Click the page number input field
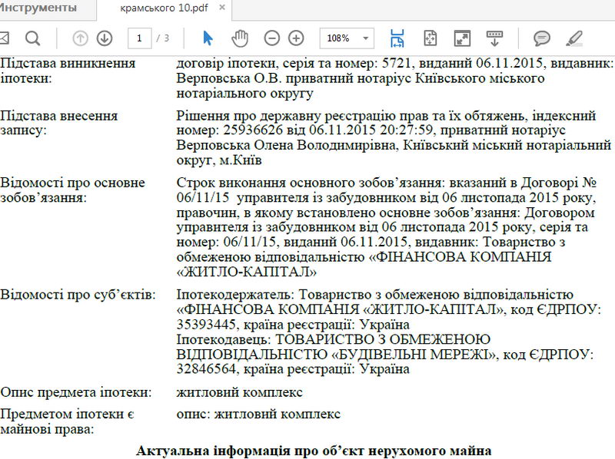The image size is (615, 459). pos(139,38)
